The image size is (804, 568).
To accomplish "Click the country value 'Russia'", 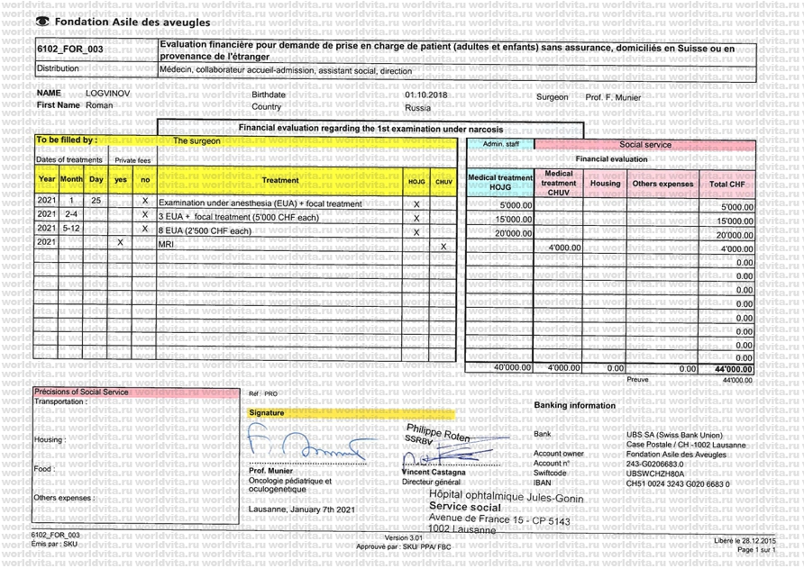I will click(x=417, y=108).
